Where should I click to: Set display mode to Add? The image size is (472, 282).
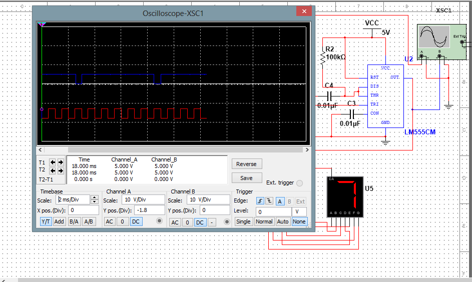59,221
